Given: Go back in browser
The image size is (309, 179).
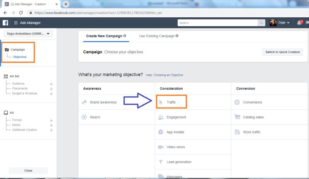Looking at the screenshot, I should point(5,13).
